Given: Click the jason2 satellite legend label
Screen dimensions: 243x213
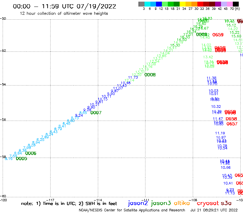Looking at the screenshot, I should click(x=138, y=203).
